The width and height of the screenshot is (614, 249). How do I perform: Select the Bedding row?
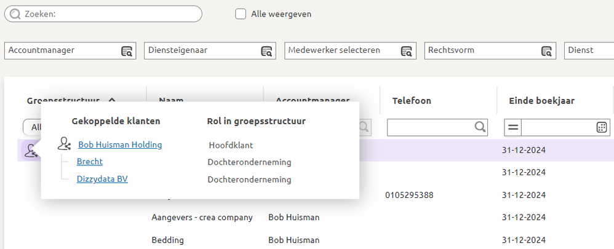click(169, 240)
